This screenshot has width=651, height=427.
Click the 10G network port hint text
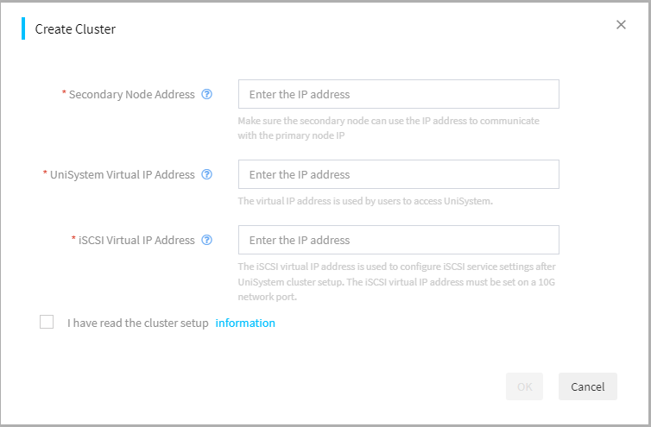tap(396, 281)
